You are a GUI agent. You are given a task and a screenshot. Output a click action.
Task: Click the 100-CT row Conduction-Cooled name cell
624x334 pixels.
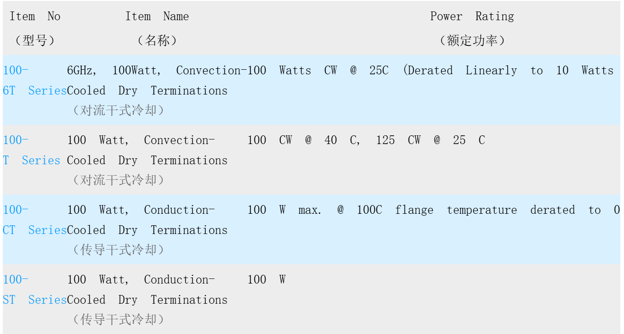(x=147, y=220)
